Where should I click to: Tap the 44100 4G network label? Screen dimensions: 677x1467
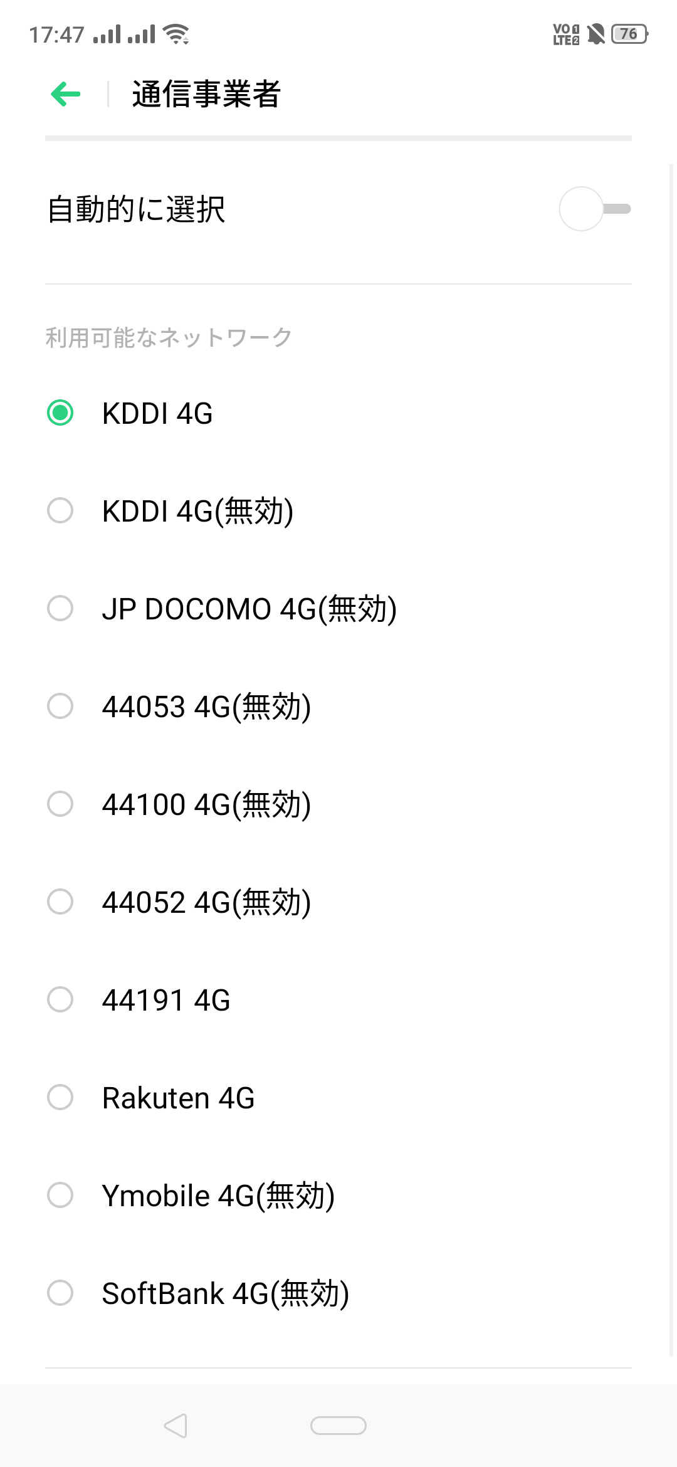[x=206, y=804]
